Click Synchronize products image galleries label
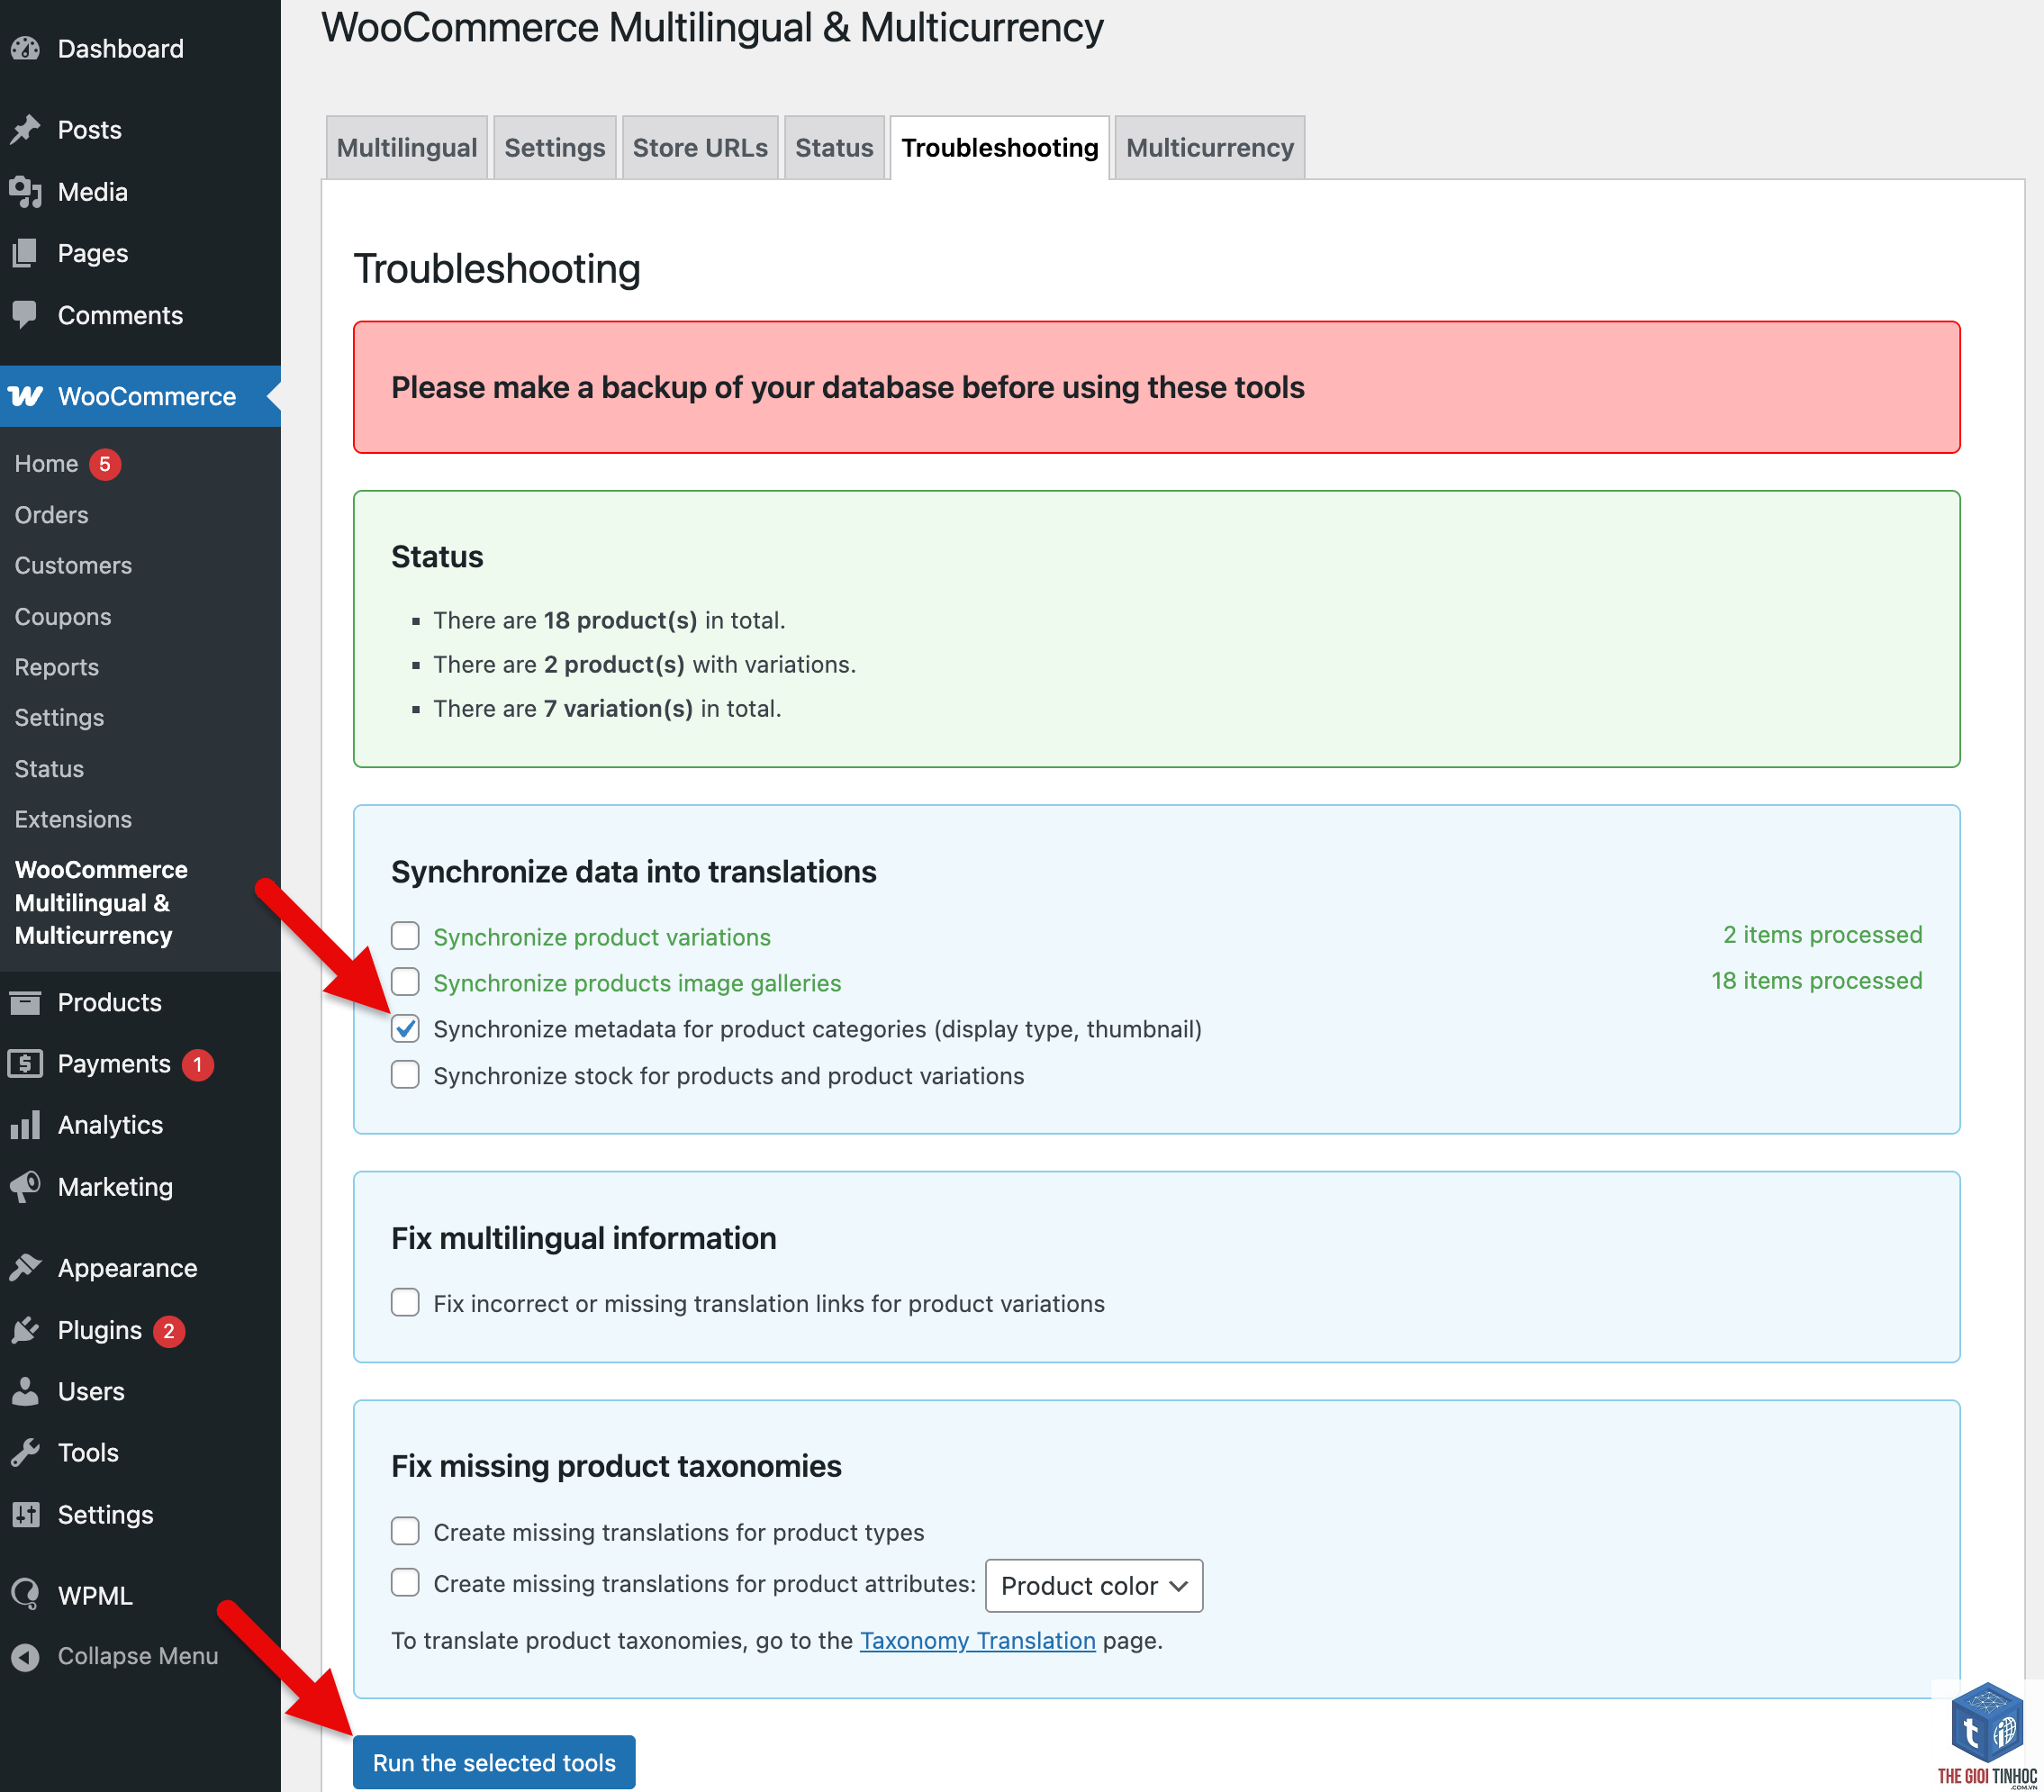 [637, 983]
